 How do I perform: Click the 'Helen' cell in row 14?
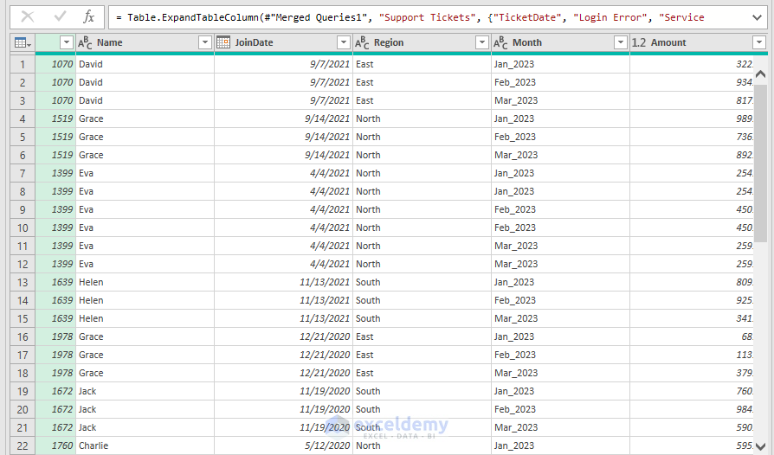click(x=145, y=300)
